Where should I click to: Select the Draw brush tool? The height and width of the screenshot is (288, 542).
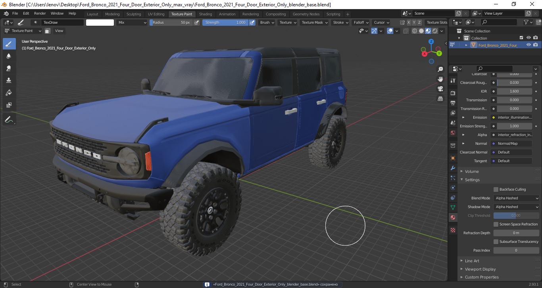pyautogui.click(x=9, y=44)
